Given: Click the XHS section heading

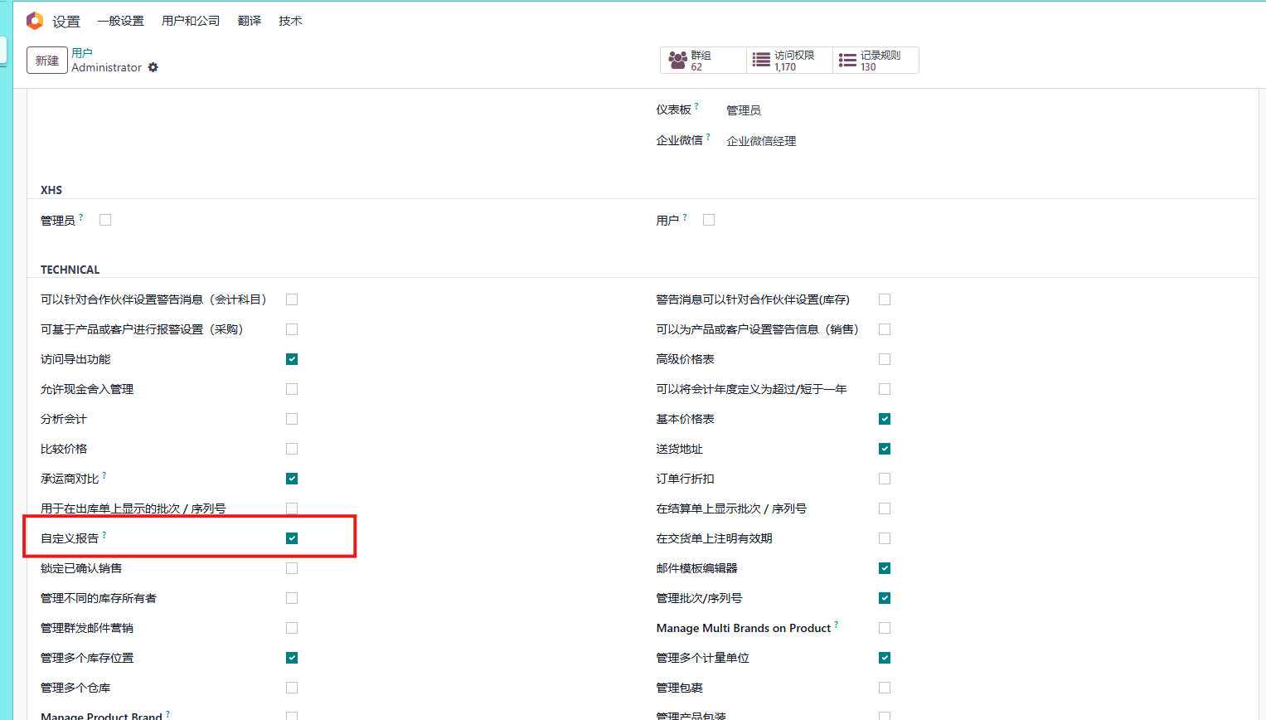Looking at the screenshot, I should pos(51,190).
